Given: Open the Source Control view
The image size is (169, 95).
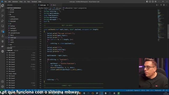Looking at the screenshot, I should pos(2,16).
